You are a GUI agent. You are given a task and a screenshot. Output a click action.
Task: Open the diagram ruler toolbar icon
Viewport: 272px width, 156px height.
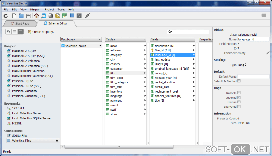tap(58, 16)
